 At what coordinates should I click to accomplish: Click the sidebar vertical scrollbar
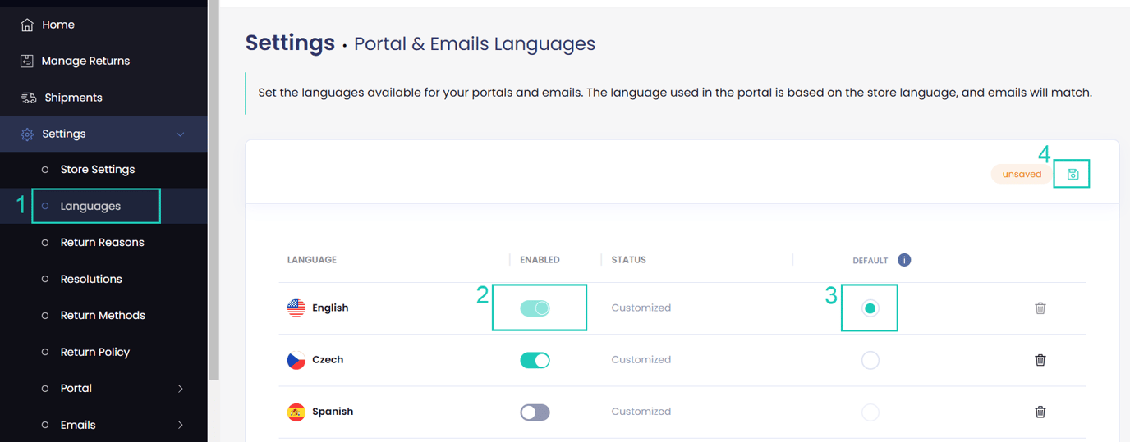214,189
